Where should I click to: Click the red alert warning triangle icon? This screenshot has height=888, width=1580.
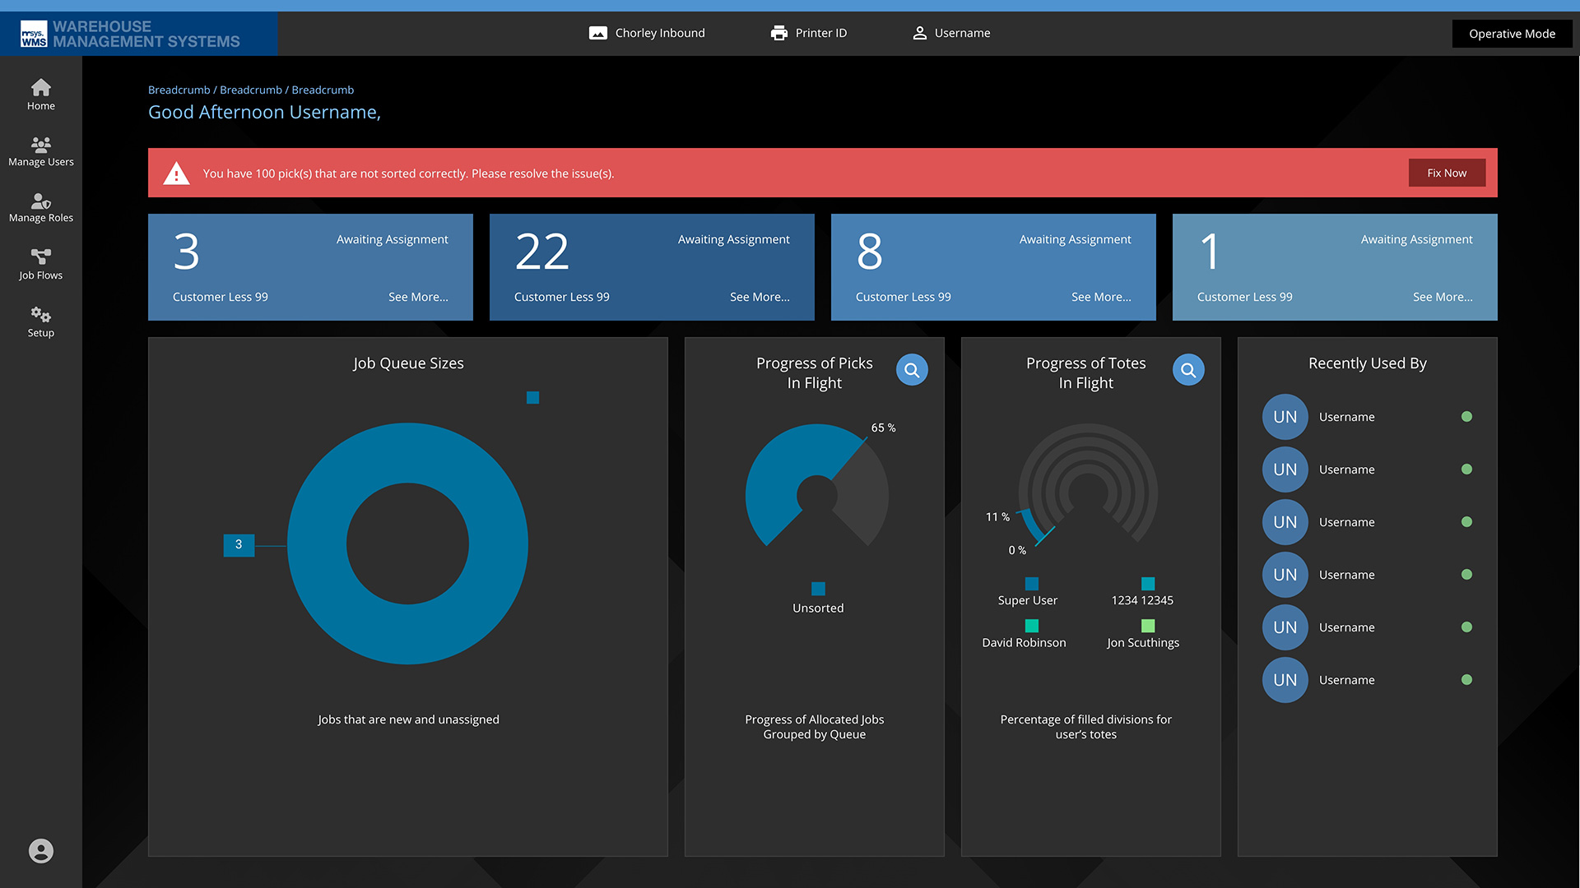click(x=176, y=173)
